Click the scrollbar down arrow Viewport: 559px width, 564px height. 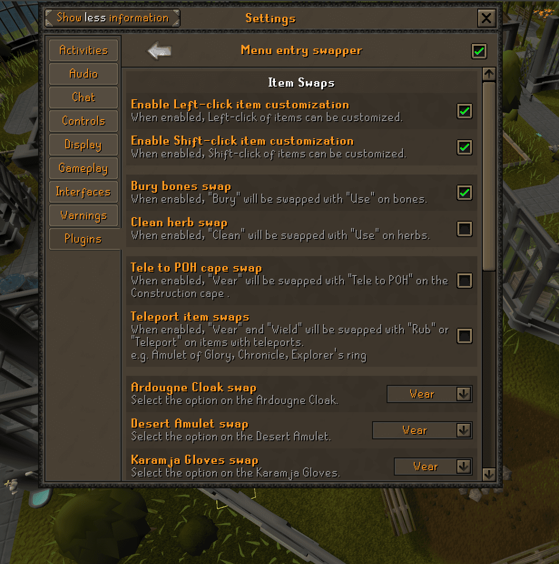489,474
